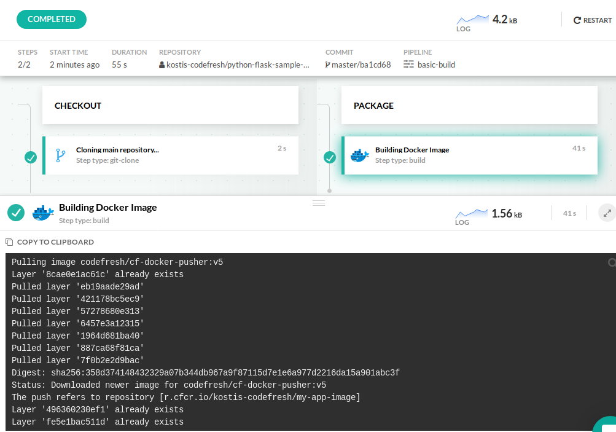Click the pipeline settings sliders icon
Screen dimensions: 616x432
tap(409, 65)
